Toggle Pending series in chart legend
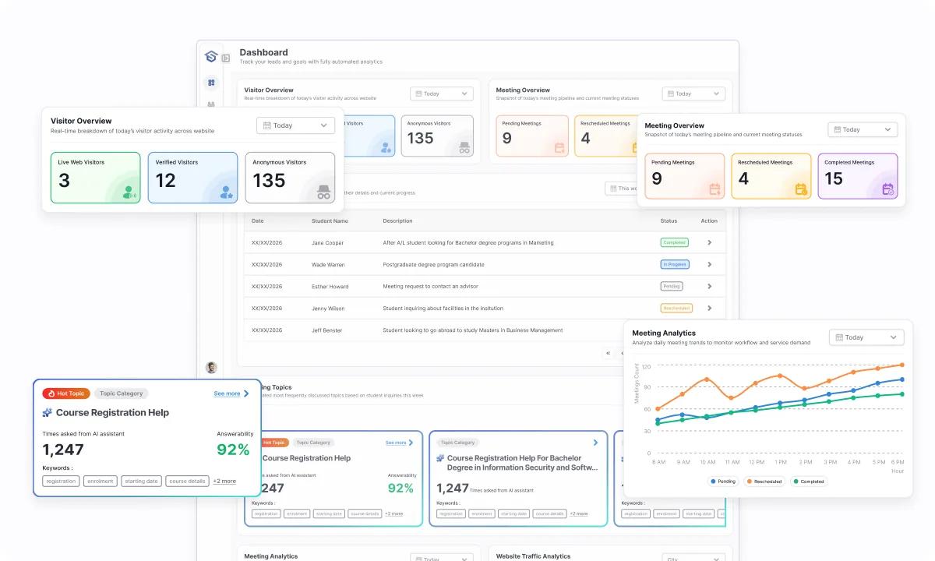Viewport: 935px width, 561px height. click(724, 482)
